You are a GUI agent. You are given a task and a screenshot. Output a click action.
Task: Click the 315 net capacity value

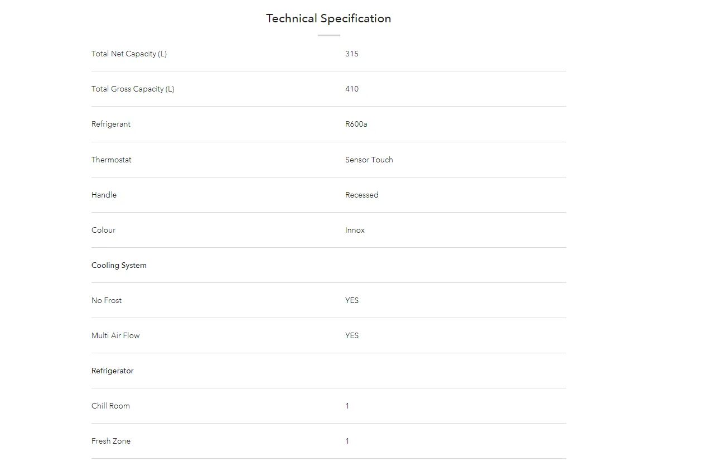(352, 54)
